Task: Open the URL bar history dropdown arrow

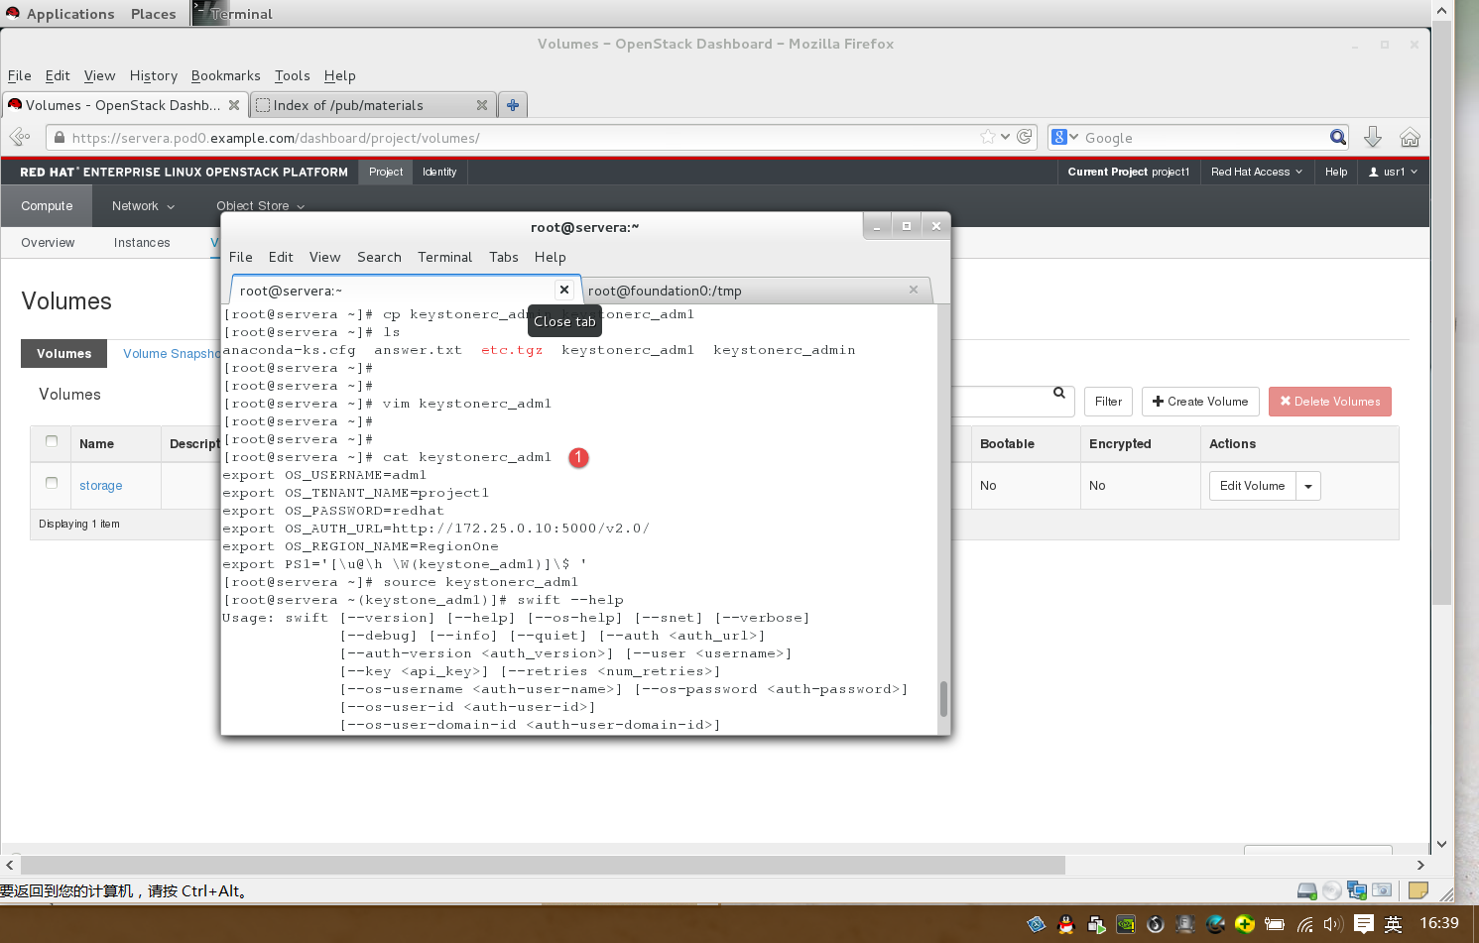Action: tap(1006, 137)
